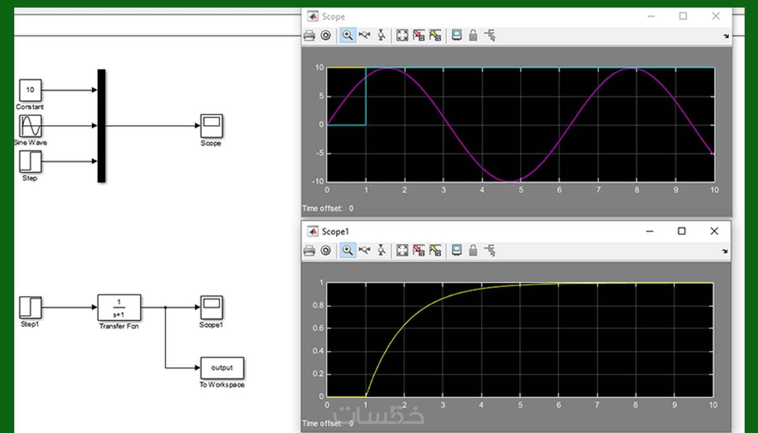Select Zoom X-axis tool in Scope1 window
758x433 pixels.
tap(365, 250)
